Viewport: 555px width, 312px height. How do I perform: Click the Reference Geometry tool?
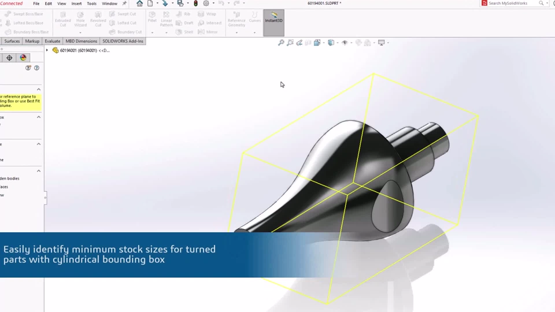tap(236, 19)
